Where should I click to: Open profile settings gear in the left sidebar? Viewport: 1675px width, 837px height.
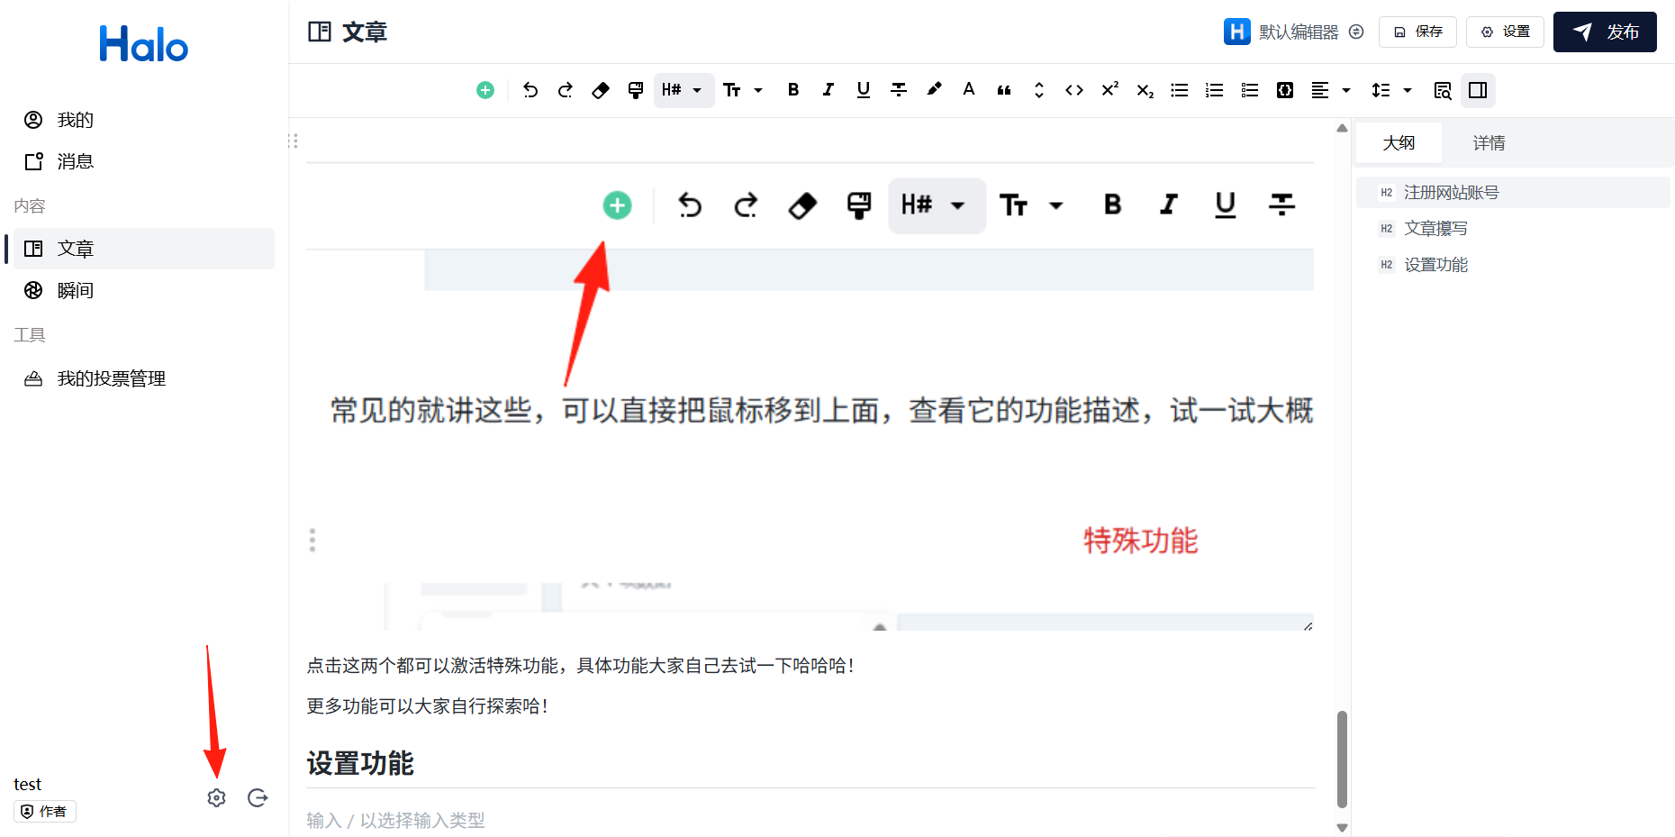pyautogui.click(x=216, y=798)
